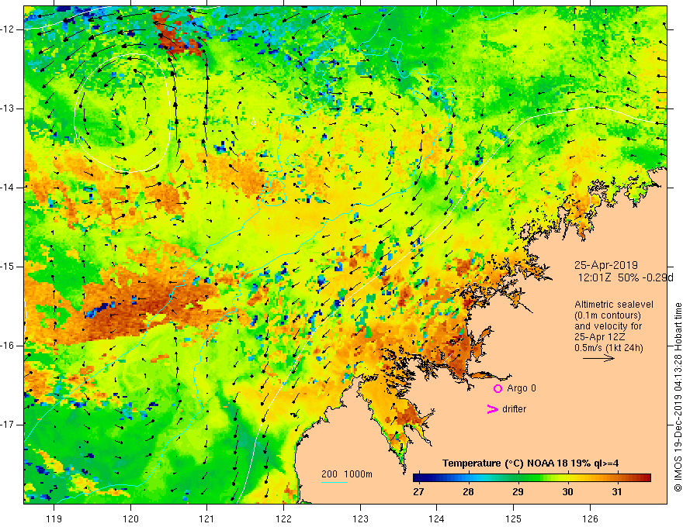Click the '25-Apr 12Z' caption line

click(x=599, y=337)
